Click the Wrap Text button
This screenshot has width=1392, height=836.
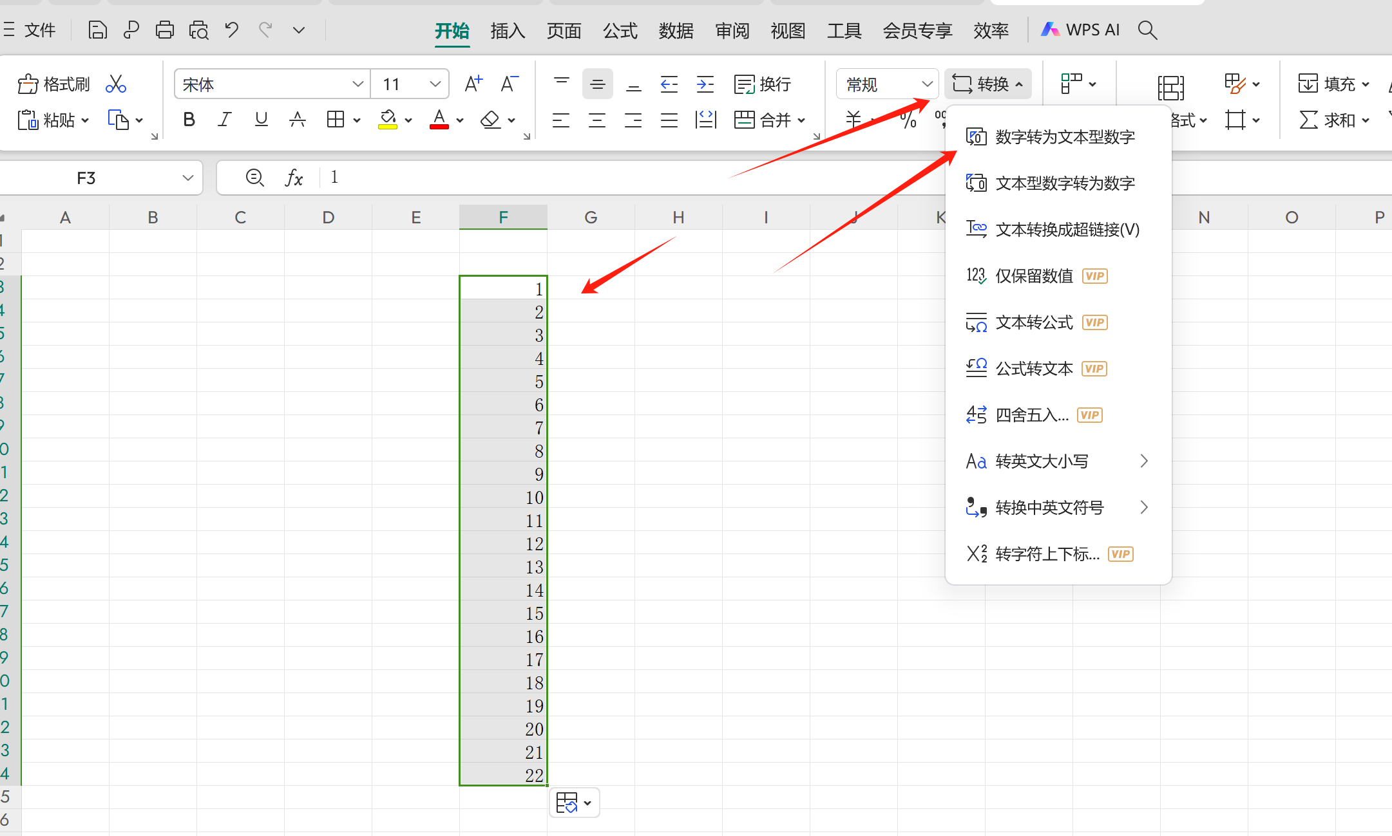763,84
